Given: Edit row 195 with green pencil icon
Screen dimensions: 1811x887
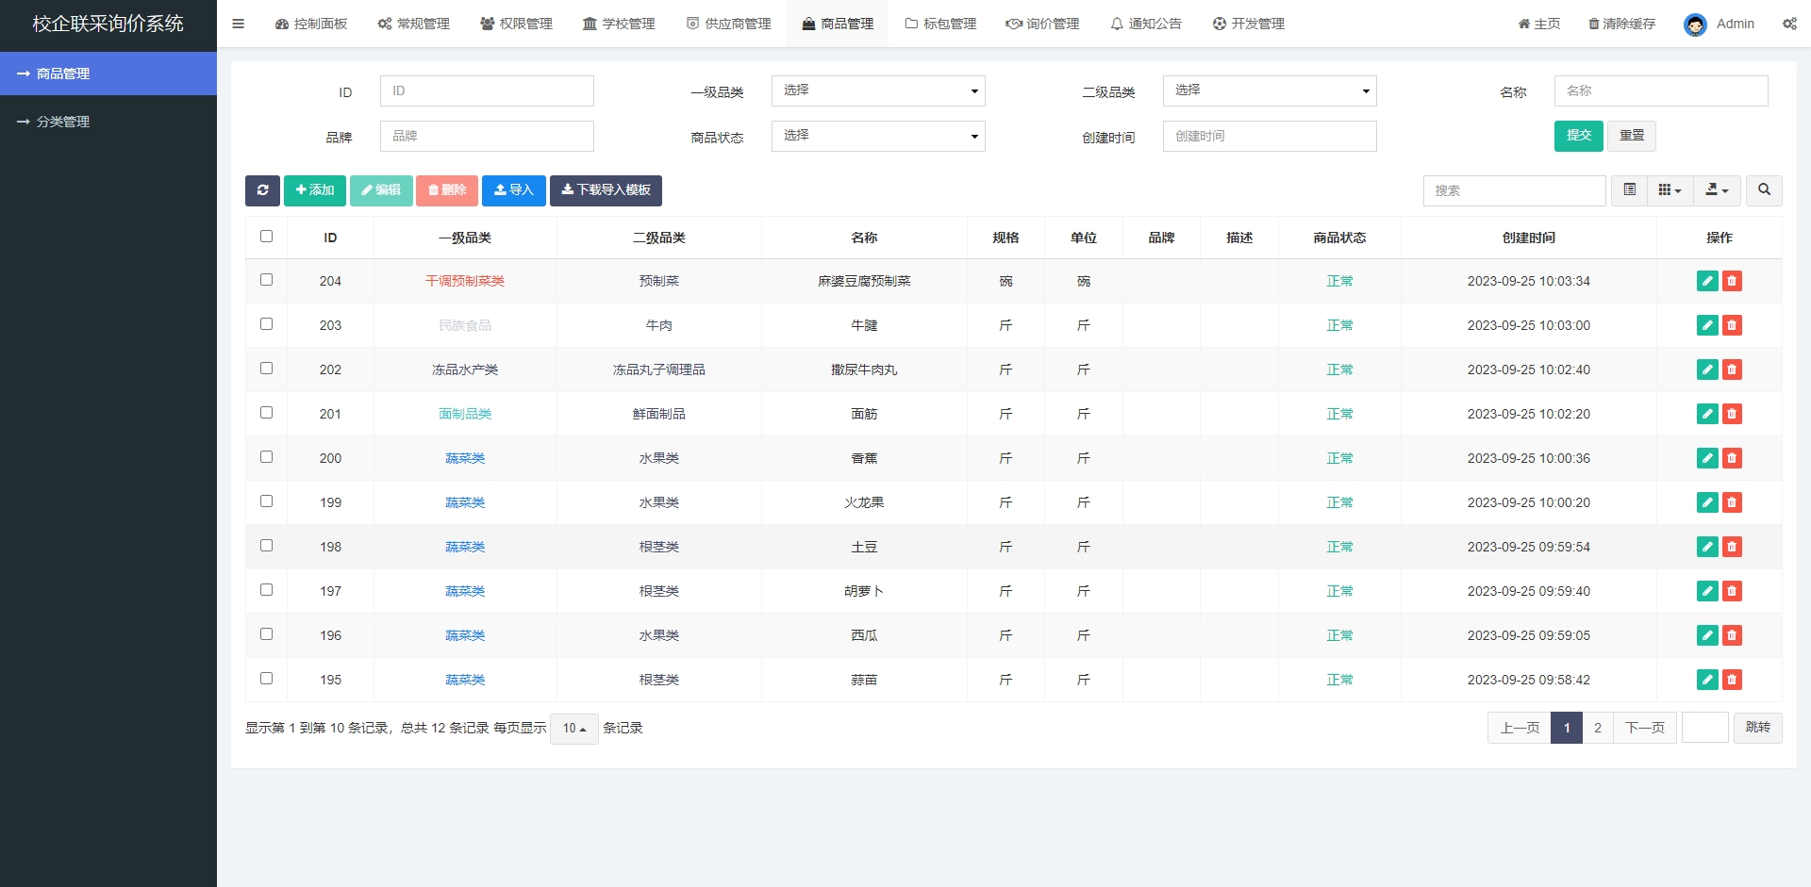Looking at the screenshot, I should [x=1707, y=680].
